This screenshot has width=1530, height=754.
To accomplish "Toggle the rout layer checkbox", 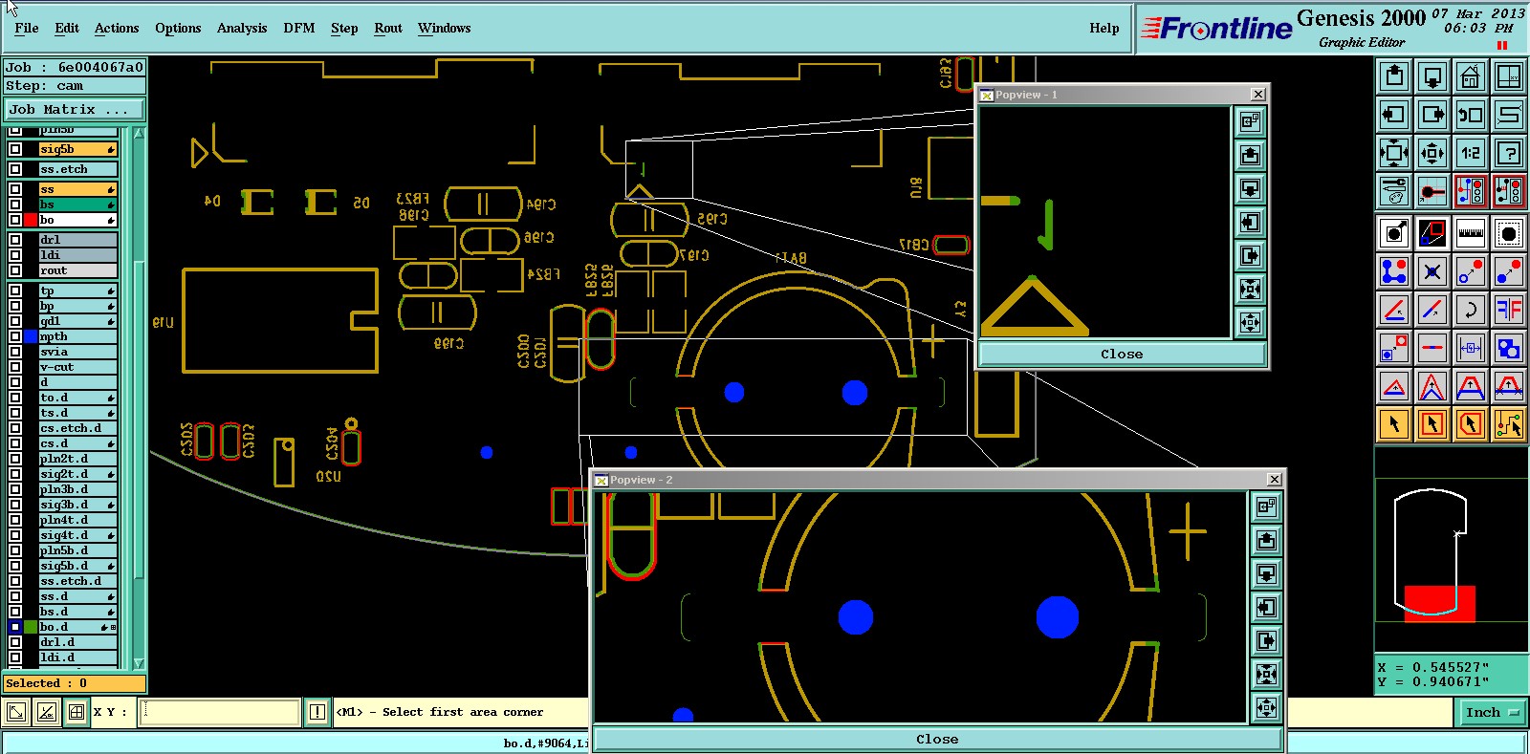I will tap(15, 270).
